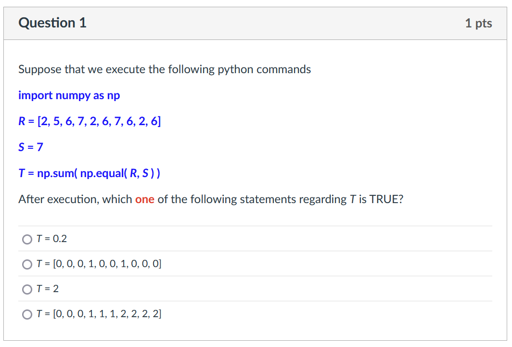The width and height of the screenshot is (512, 347).
Task: Click the answer text T = 0.2
Action: [51, 239]
